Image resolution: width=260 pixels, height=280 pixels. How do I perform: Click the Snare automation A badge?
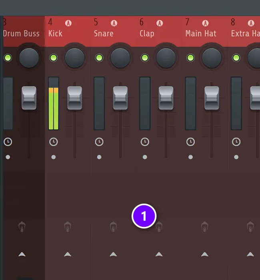(x=114, y=23)
